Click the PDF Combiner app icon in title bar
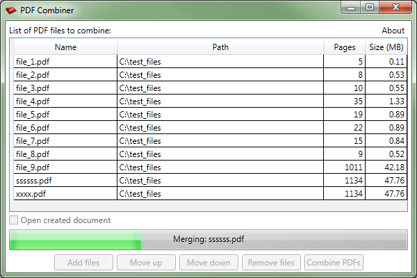Image resolution: width=417 pixels, height=278 pixels. tap(11, 10)
